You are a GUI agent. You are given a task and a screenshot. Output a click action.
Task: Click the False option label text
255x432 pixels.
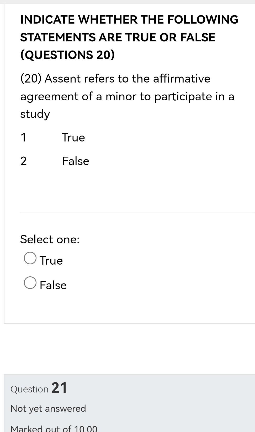click(53, 285)
